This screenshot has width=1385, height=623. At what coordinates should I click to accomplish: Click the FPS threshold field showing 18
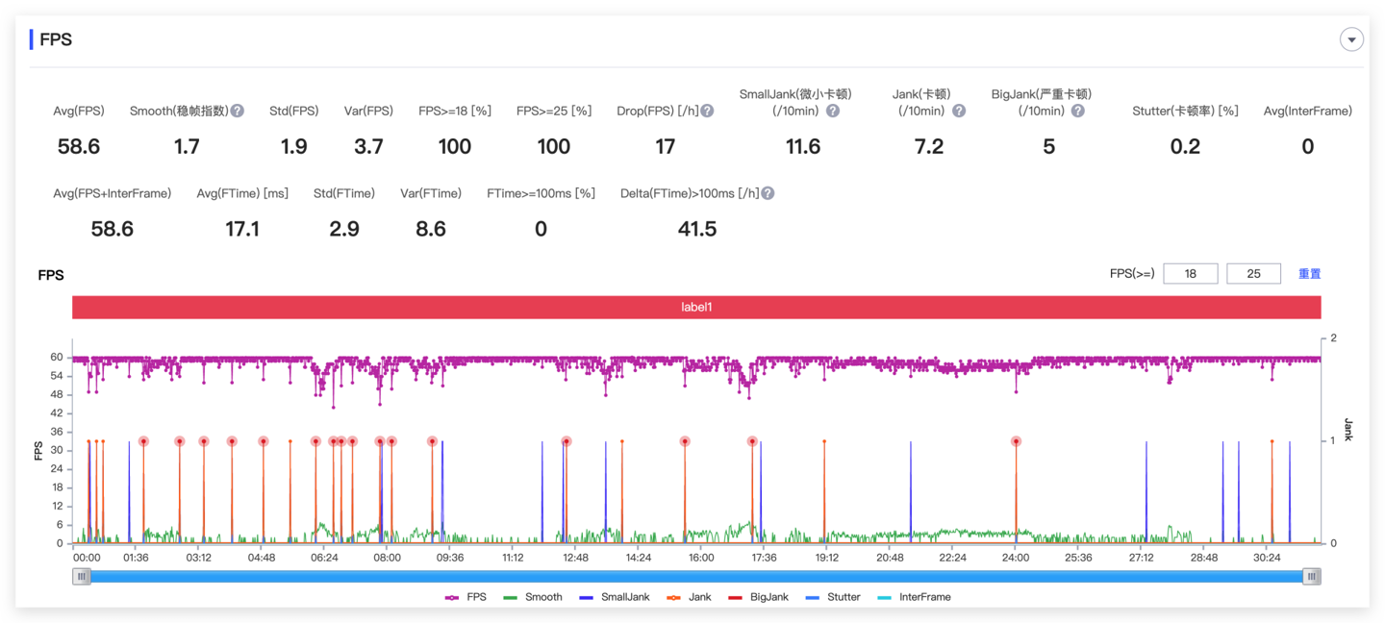(x=1191, y=274)
